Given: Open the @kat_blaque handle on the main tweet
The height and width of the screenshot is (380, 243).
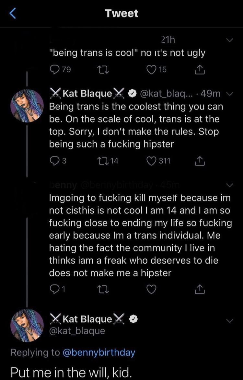Looking at the screenshot, I should pyautogui.click(x=77, y=331).
